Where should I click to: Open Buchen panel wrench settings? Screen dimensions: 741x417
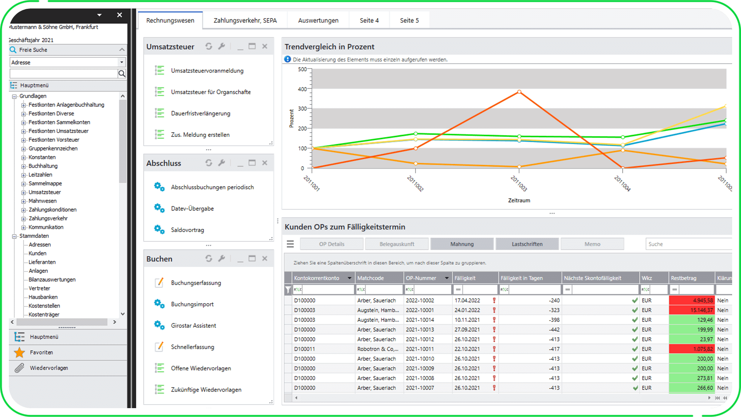(x=222, y=258)
